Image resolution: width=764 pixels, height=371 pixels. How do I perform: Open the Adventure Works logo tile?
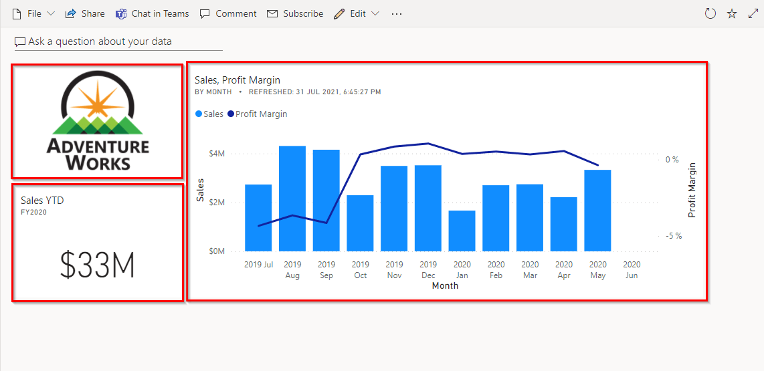point(97,121)
